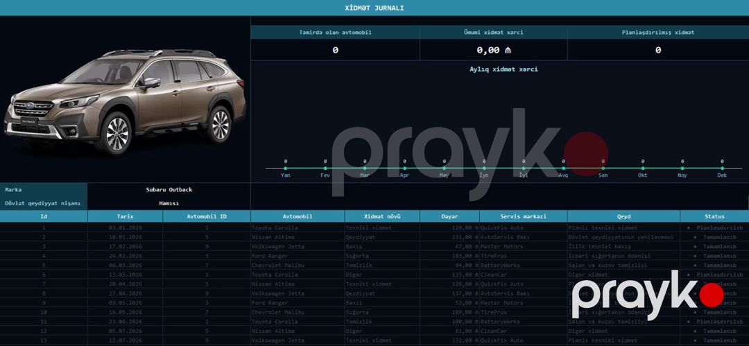
Task: Select the date cell 13.03.2026
Action: (125, 275)
